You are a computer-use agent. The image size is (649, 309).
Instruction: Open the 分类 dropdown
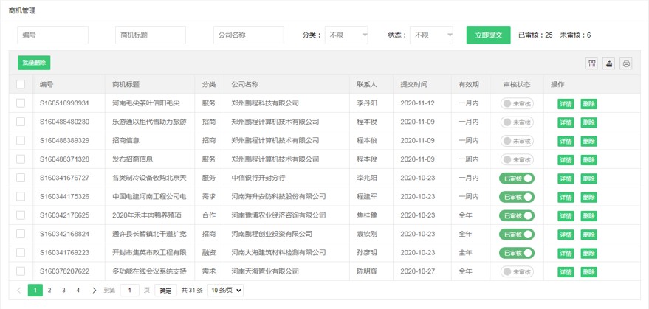(x=346, y=35)
